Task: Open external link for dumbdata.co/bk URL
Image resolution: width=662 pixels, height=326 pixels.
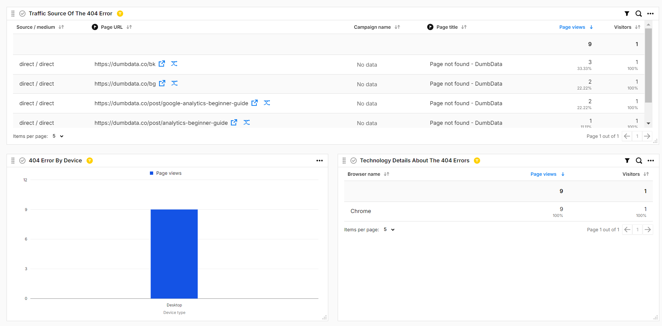Action: click(x=162, y=64)
